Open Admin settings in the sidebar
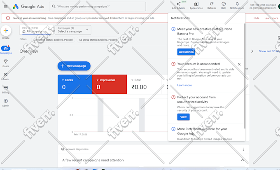This screenshot has height=170, width=280. pos(5,103)
